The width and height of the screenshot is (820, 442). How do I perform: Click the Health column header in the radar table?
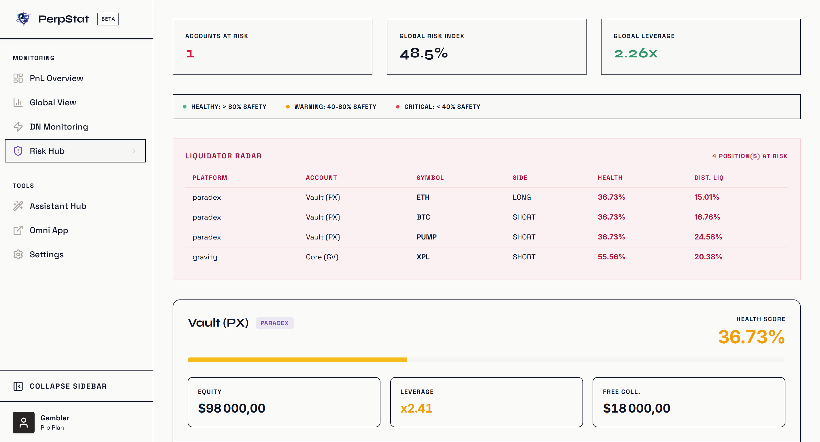[610, 177]
